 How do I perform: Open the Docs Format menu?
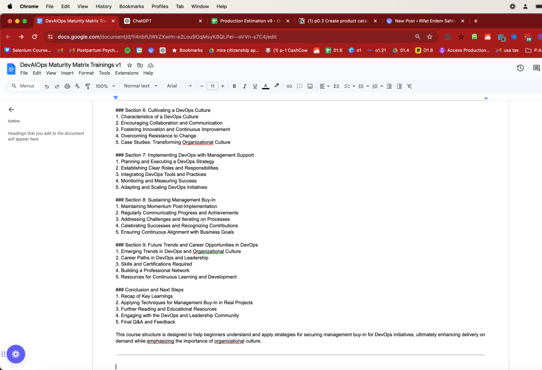click(x=86, y=73)
